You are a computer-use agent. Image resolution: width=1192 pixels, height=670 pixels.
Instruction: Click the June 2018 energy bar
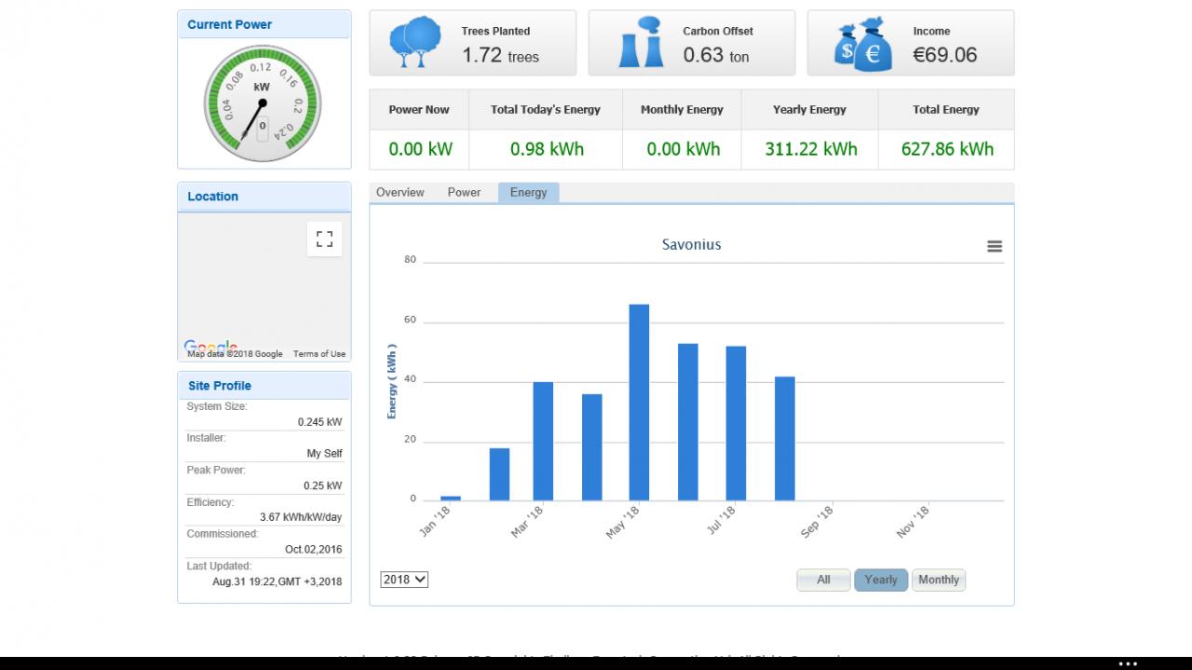coord(688,422)
